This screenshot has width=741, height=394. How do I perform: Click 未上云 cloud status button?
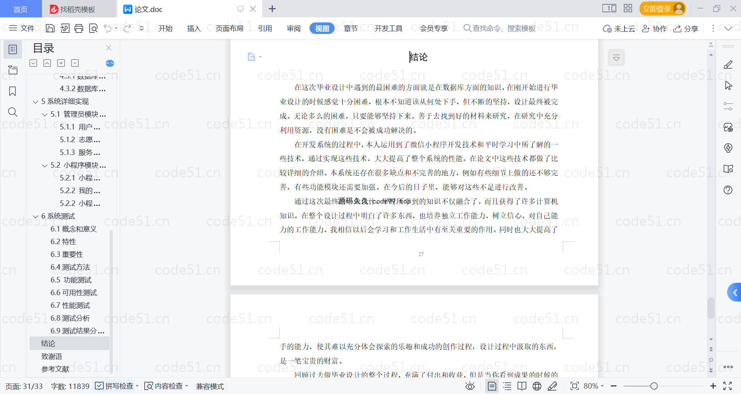tap(619, 29)
